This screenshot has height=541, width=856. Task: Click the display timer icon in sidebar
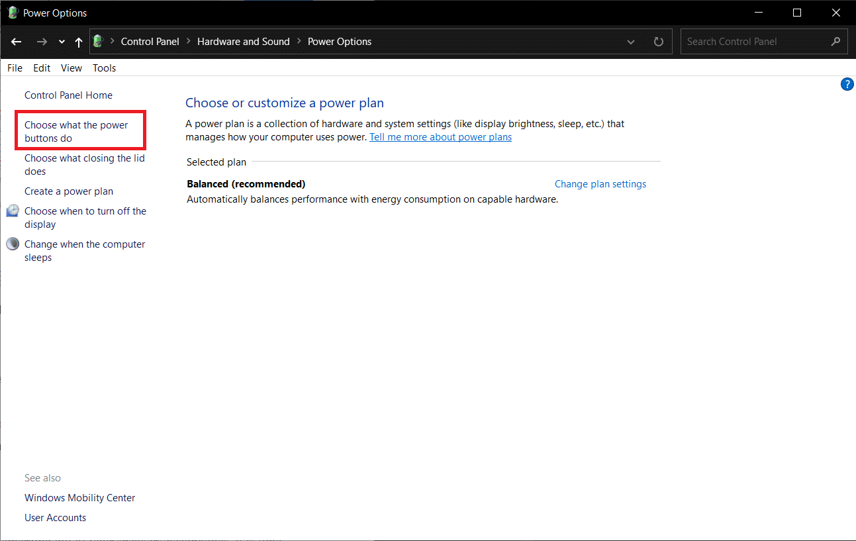click(x=13, y=211)
